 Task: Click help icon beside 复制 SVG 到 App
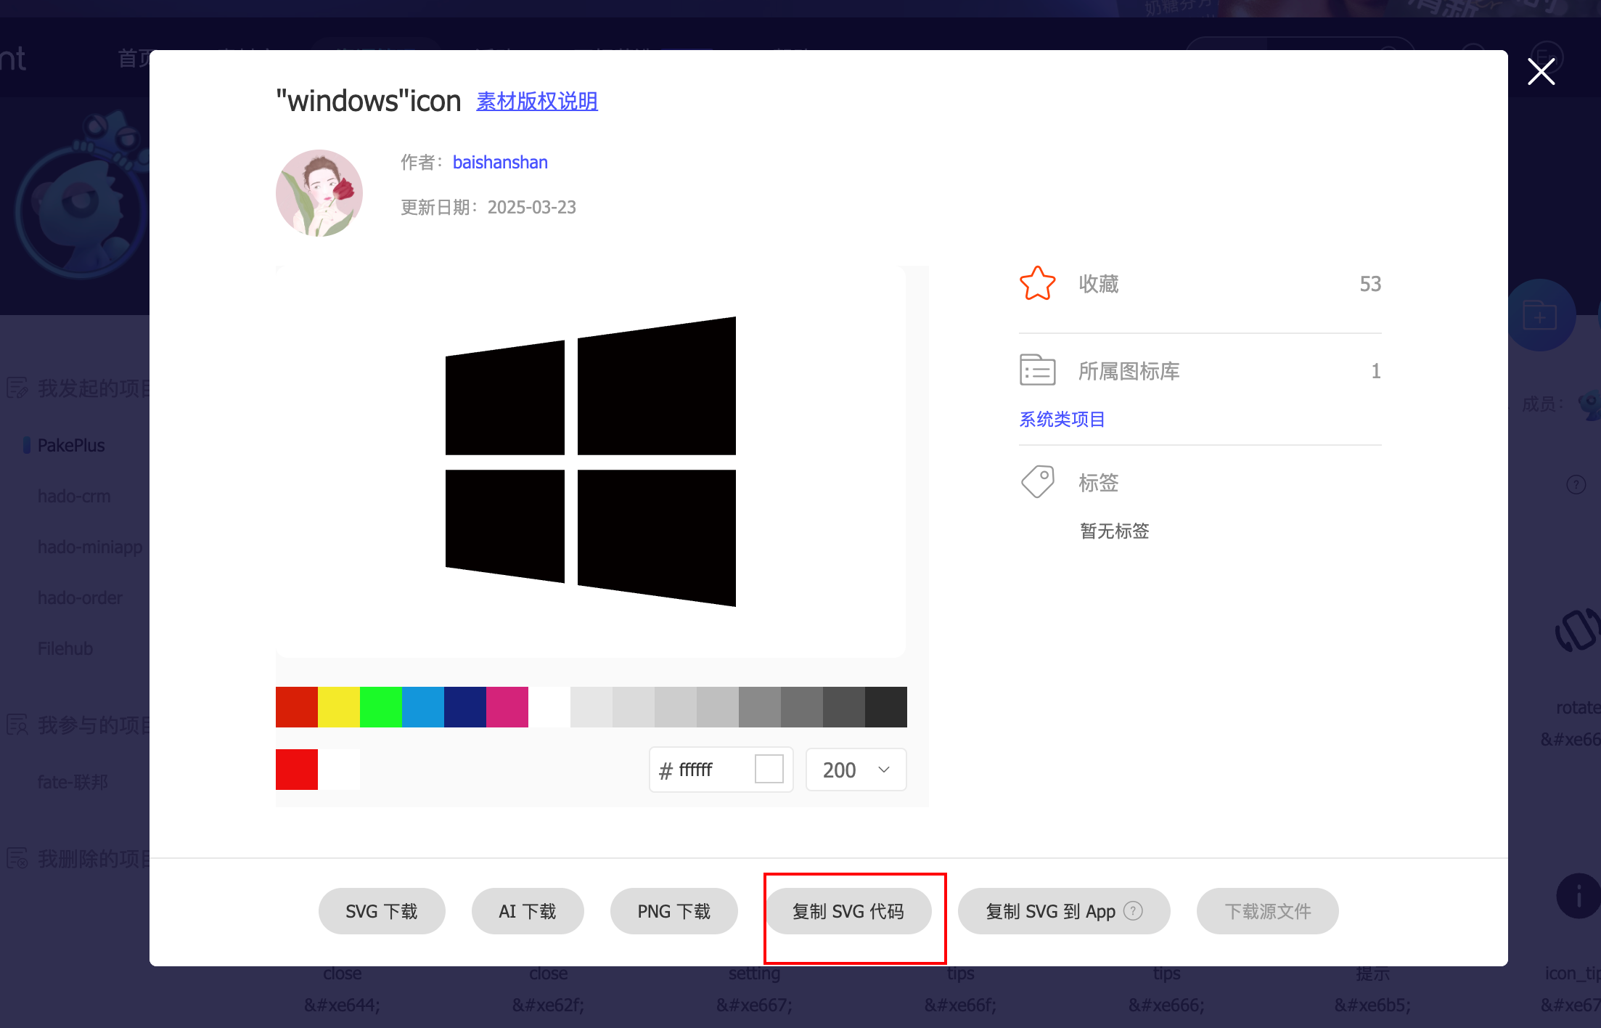[1133, 910]
